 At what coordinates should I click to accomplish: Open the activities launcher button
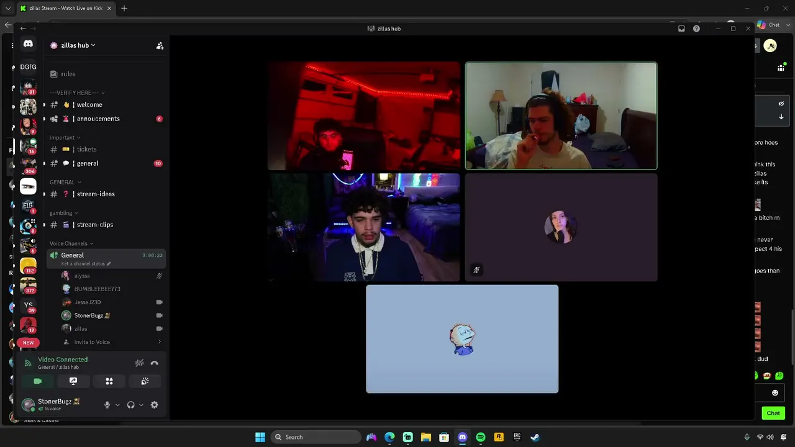[x=109, y=381]
